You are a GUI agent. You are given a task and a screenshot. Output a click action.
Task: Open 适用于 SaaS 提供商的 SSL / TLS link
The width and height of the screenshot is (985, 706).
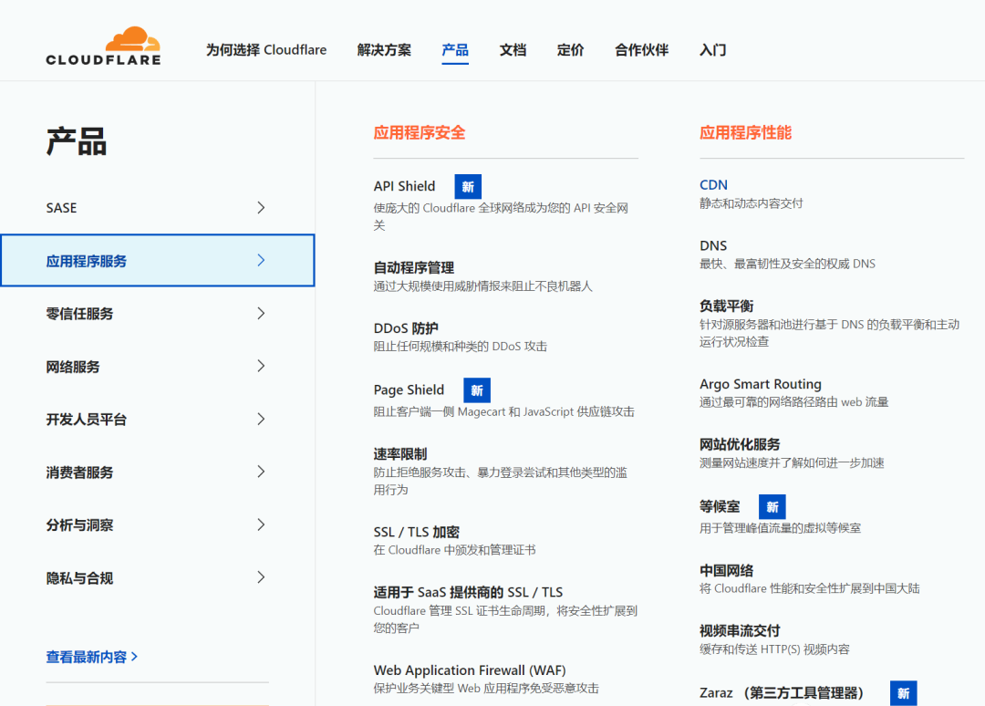click(x=468, y=592)
